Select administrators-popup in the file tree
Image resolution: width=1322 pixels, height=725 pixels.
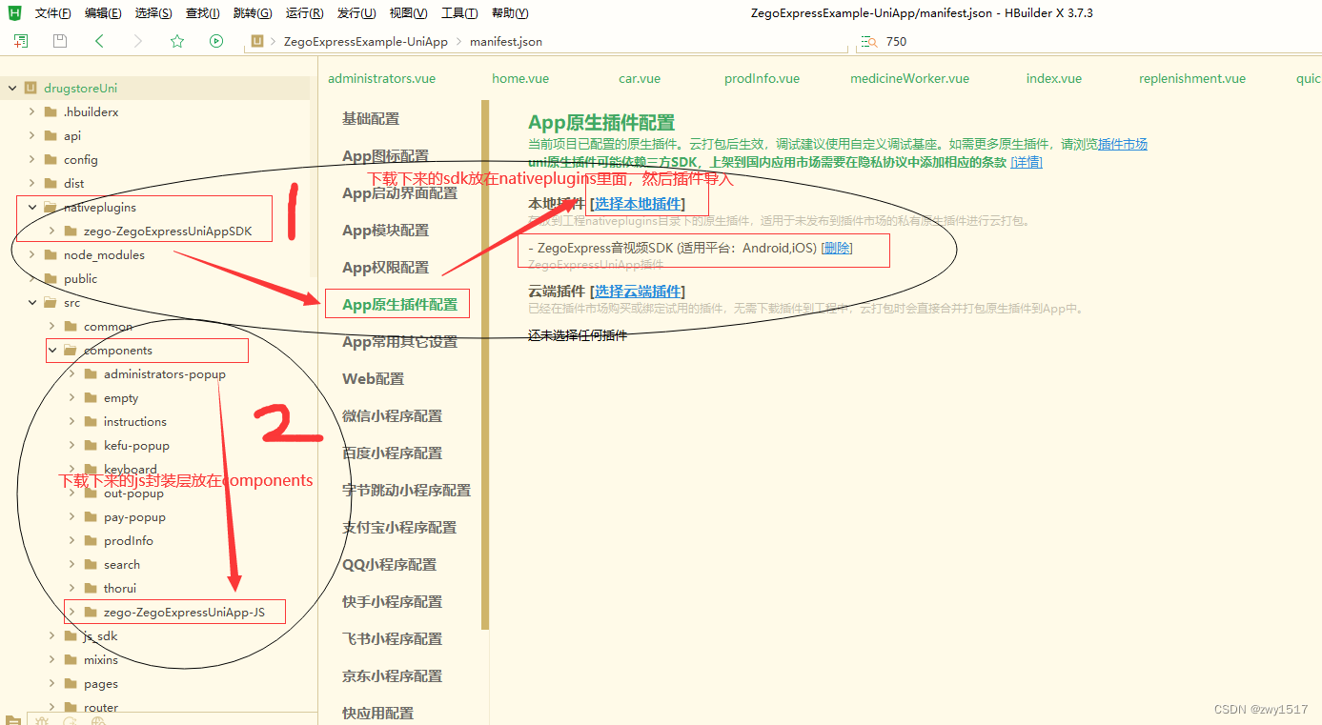pos(164,374)
